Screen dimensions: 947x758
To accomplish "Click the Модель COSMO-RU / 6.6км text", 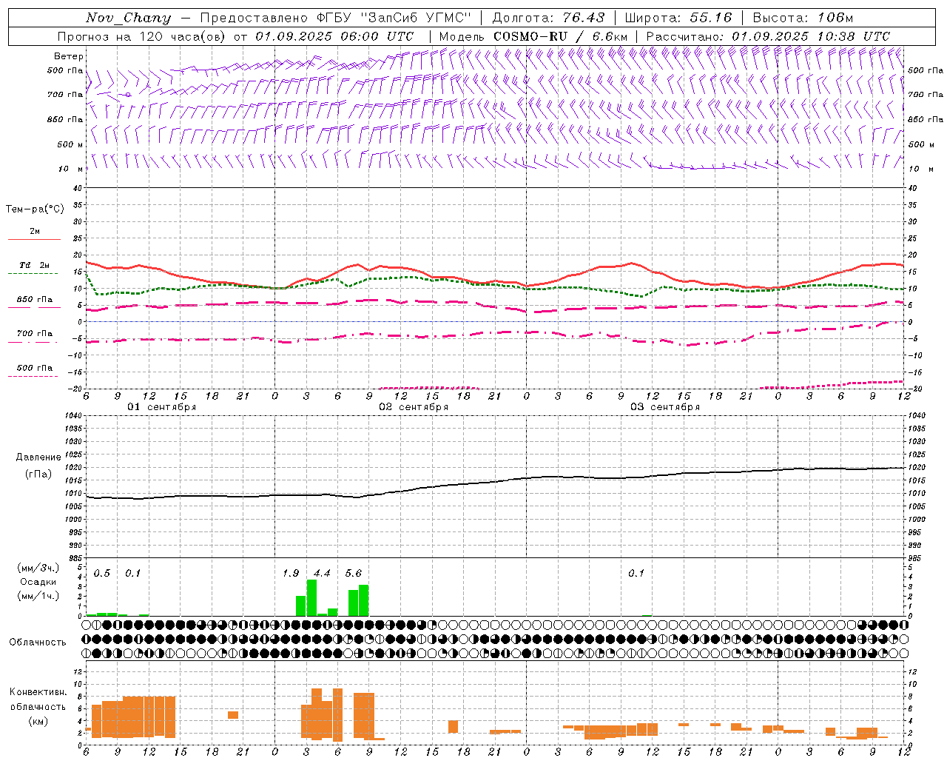I will [533, 36].
